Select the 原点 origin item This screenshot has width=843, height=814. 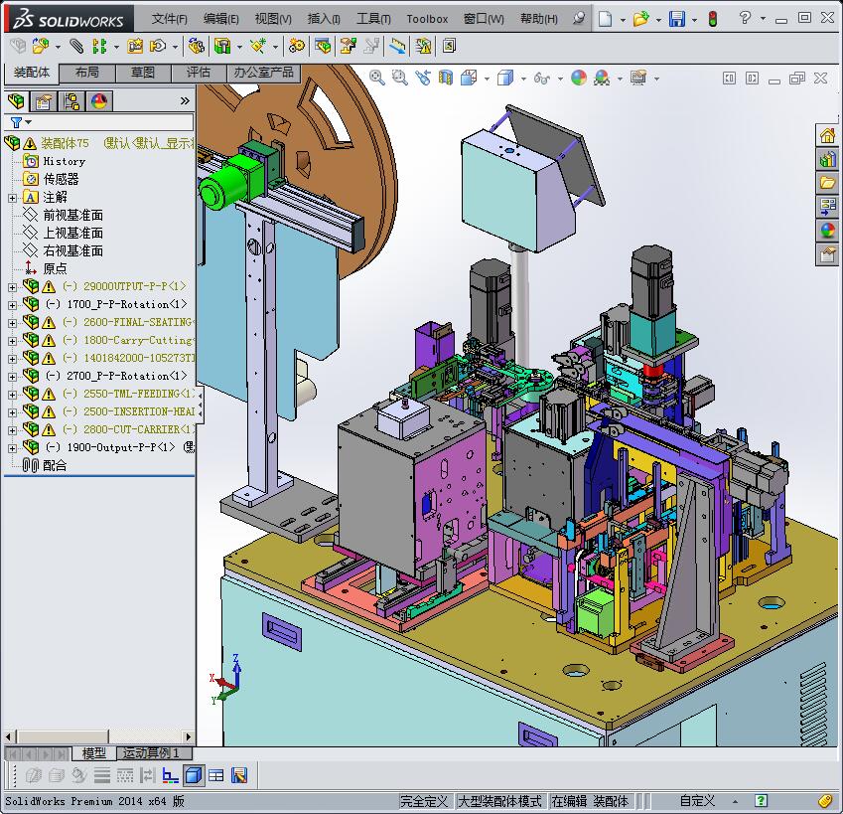pyautogui.click(x=55, y=268)
